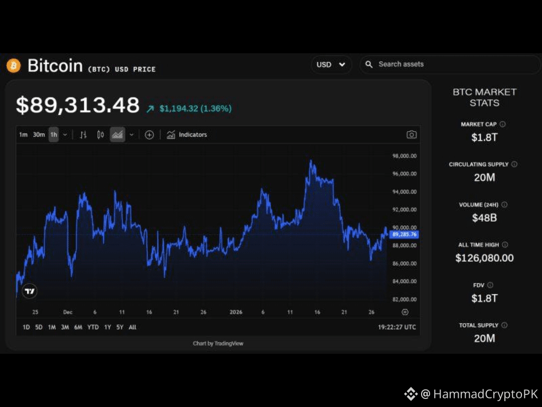The width and height of the screenshot is (542, 407).
Task: Select the 1Y time range
Action: coord(107,327)
